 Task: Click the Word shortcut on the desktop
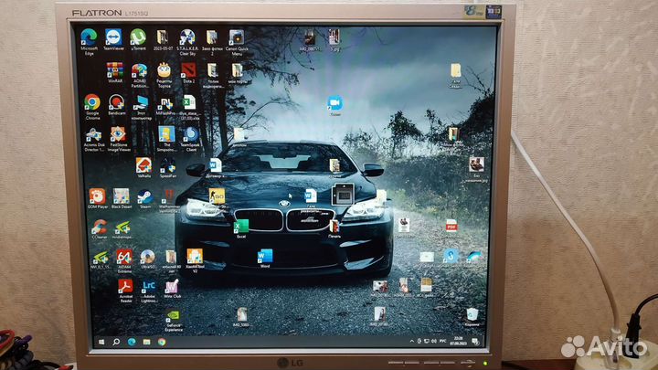click(265, 256)
